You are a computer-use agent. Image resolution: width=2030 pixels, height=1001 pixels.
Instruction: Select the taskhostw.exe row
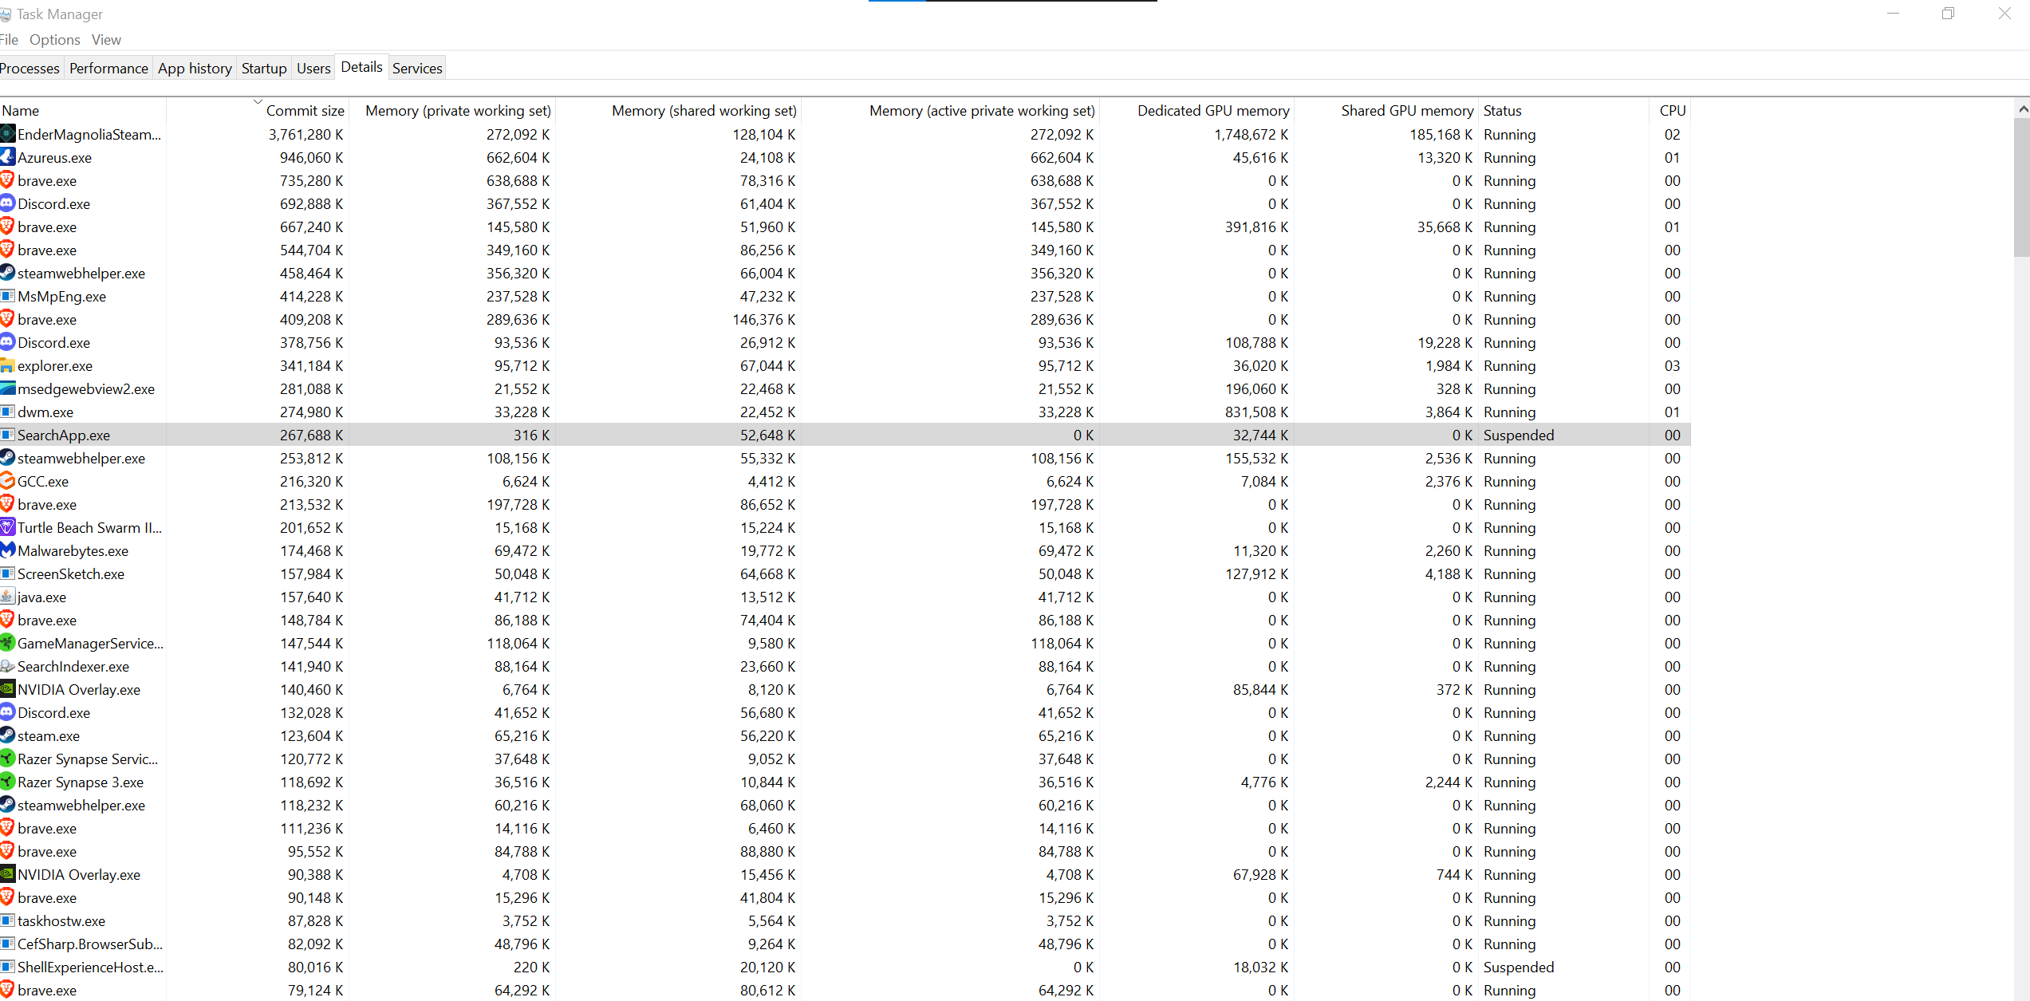846,920
